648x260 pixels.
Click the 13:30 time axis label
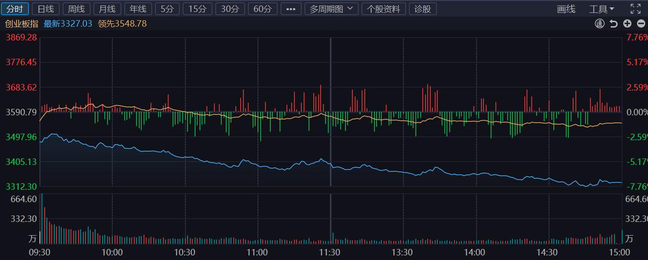[x=402, y=252]
